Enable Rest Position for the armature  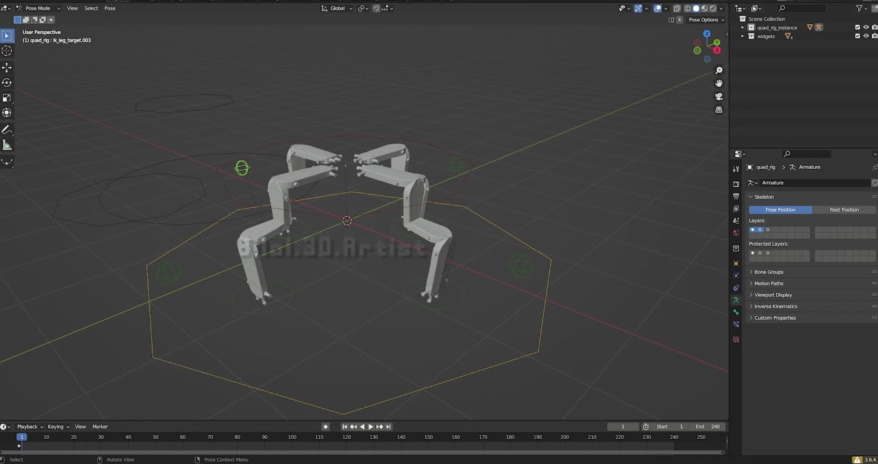tap(844, 210)
